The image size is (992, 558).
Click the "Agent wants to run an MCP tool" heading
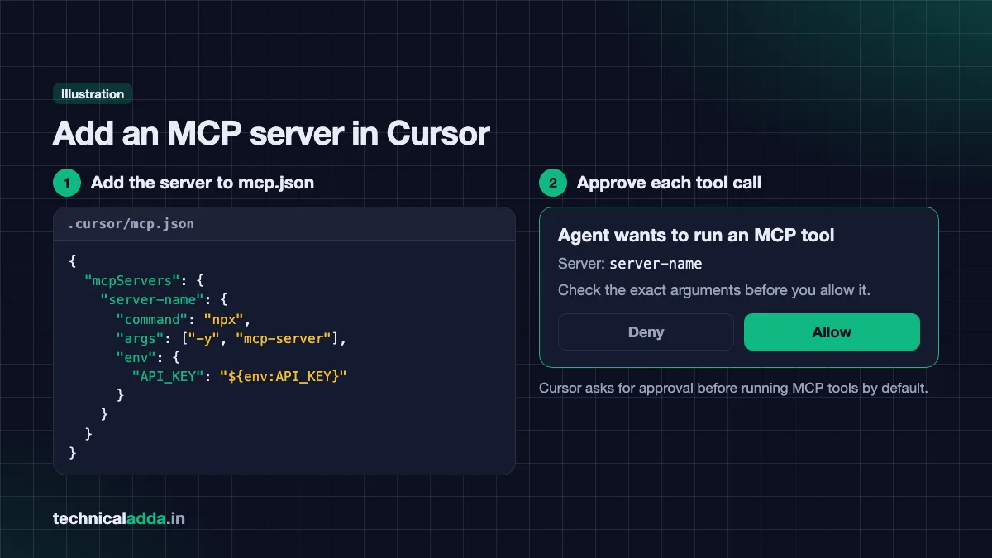tap(696, 236)
